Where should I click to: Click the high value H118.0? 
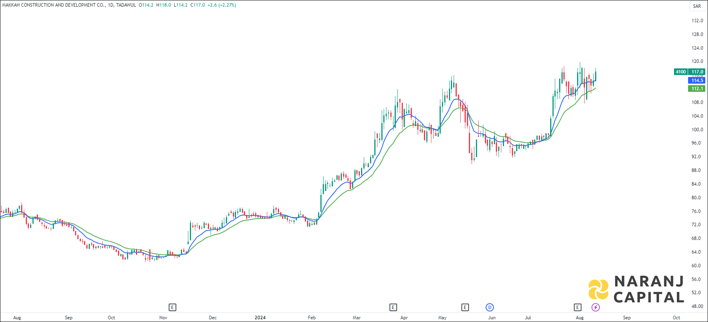(x=164, y=5)
